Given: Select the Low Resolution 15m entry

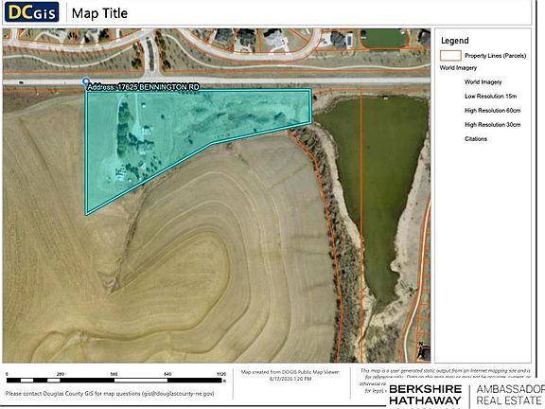Looking at the screenshot, I should point(490,97).
